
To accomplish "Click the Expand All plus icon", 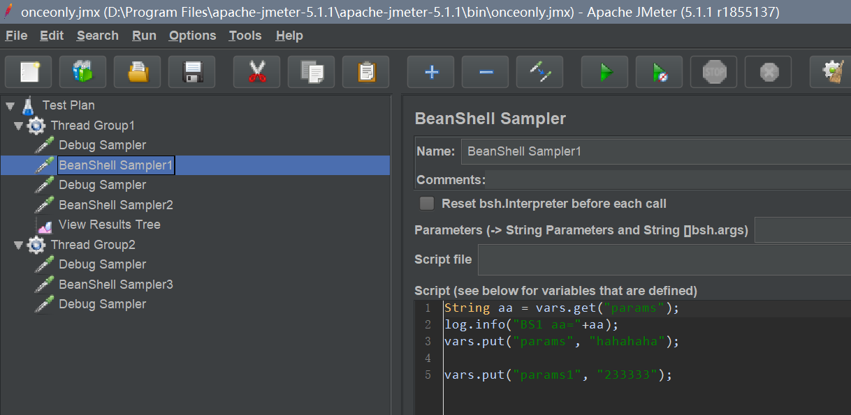I will click(x=431, y=72).
